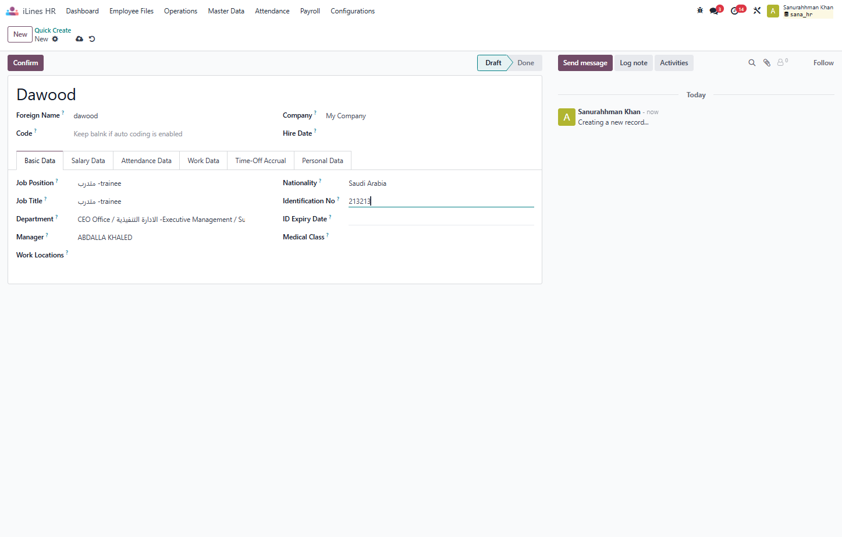Click the Confirm button
The height and width of the screenshot is (537, 842).
tap(26, 63)
